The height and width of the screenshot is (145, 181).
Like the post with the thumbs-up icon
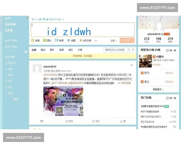tap(121, 121)
